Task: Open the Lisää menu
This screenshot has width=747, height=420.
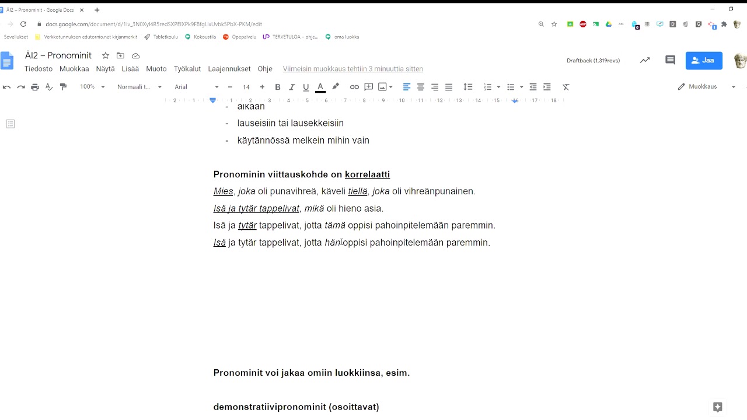Action: coord(130,69)
